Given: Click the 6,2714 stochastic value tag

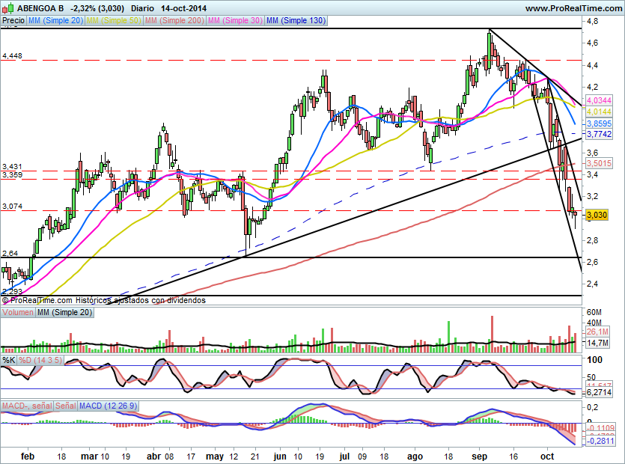Looking at the screenshot, I should pos(599,393).
